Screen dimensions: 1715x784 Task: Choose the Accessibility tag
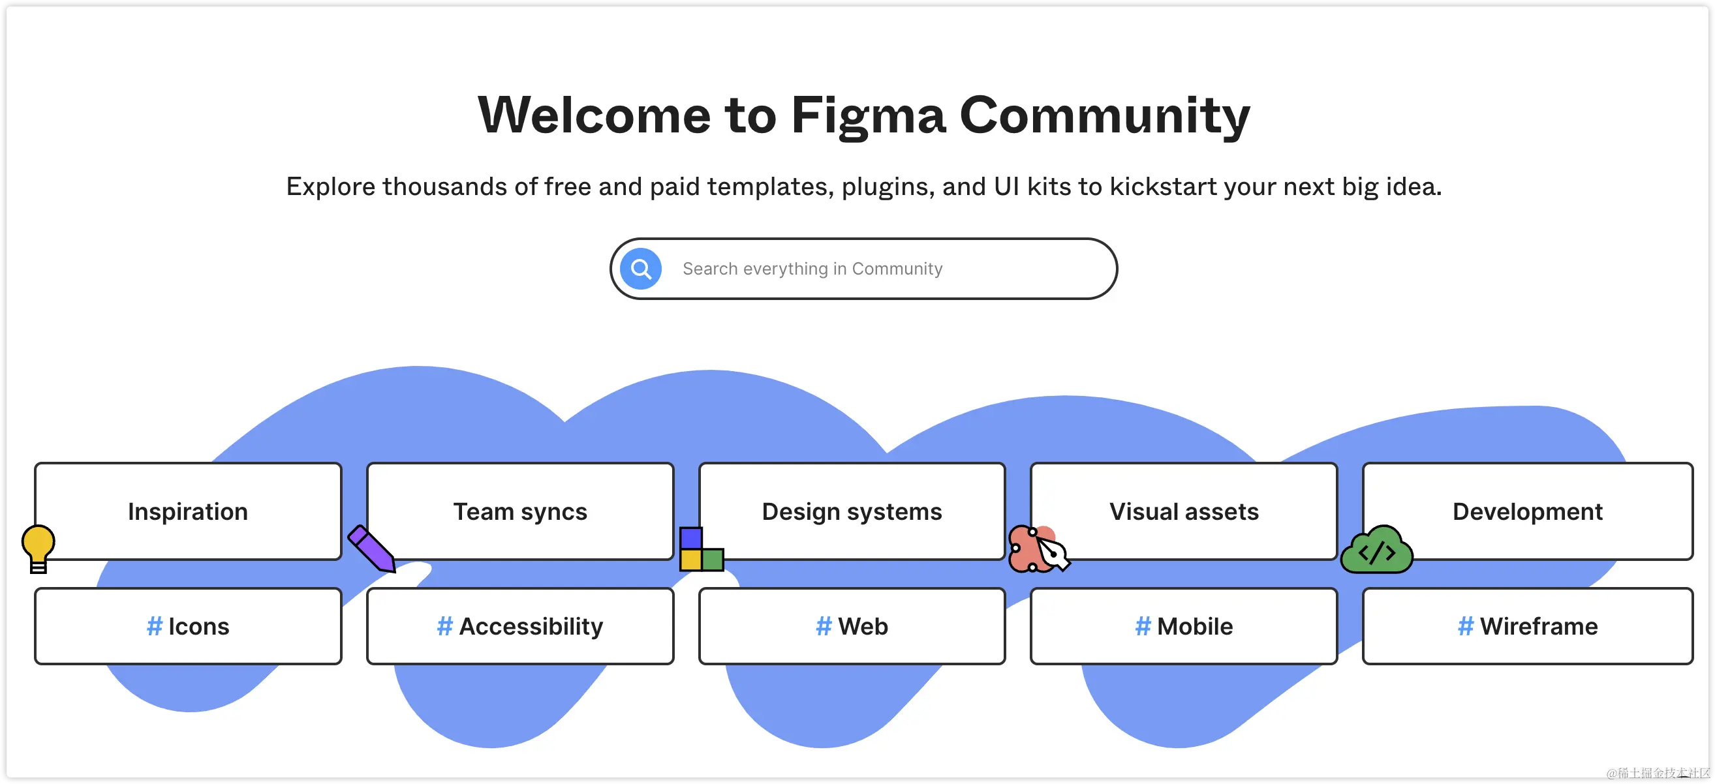click(x=531, y=626)
